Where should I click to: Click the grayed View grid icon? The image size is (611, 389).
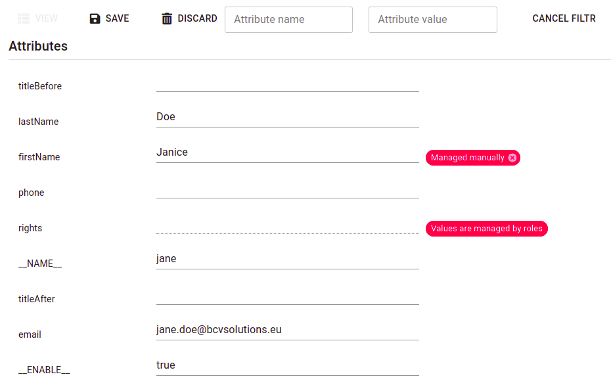coord(24,18)
